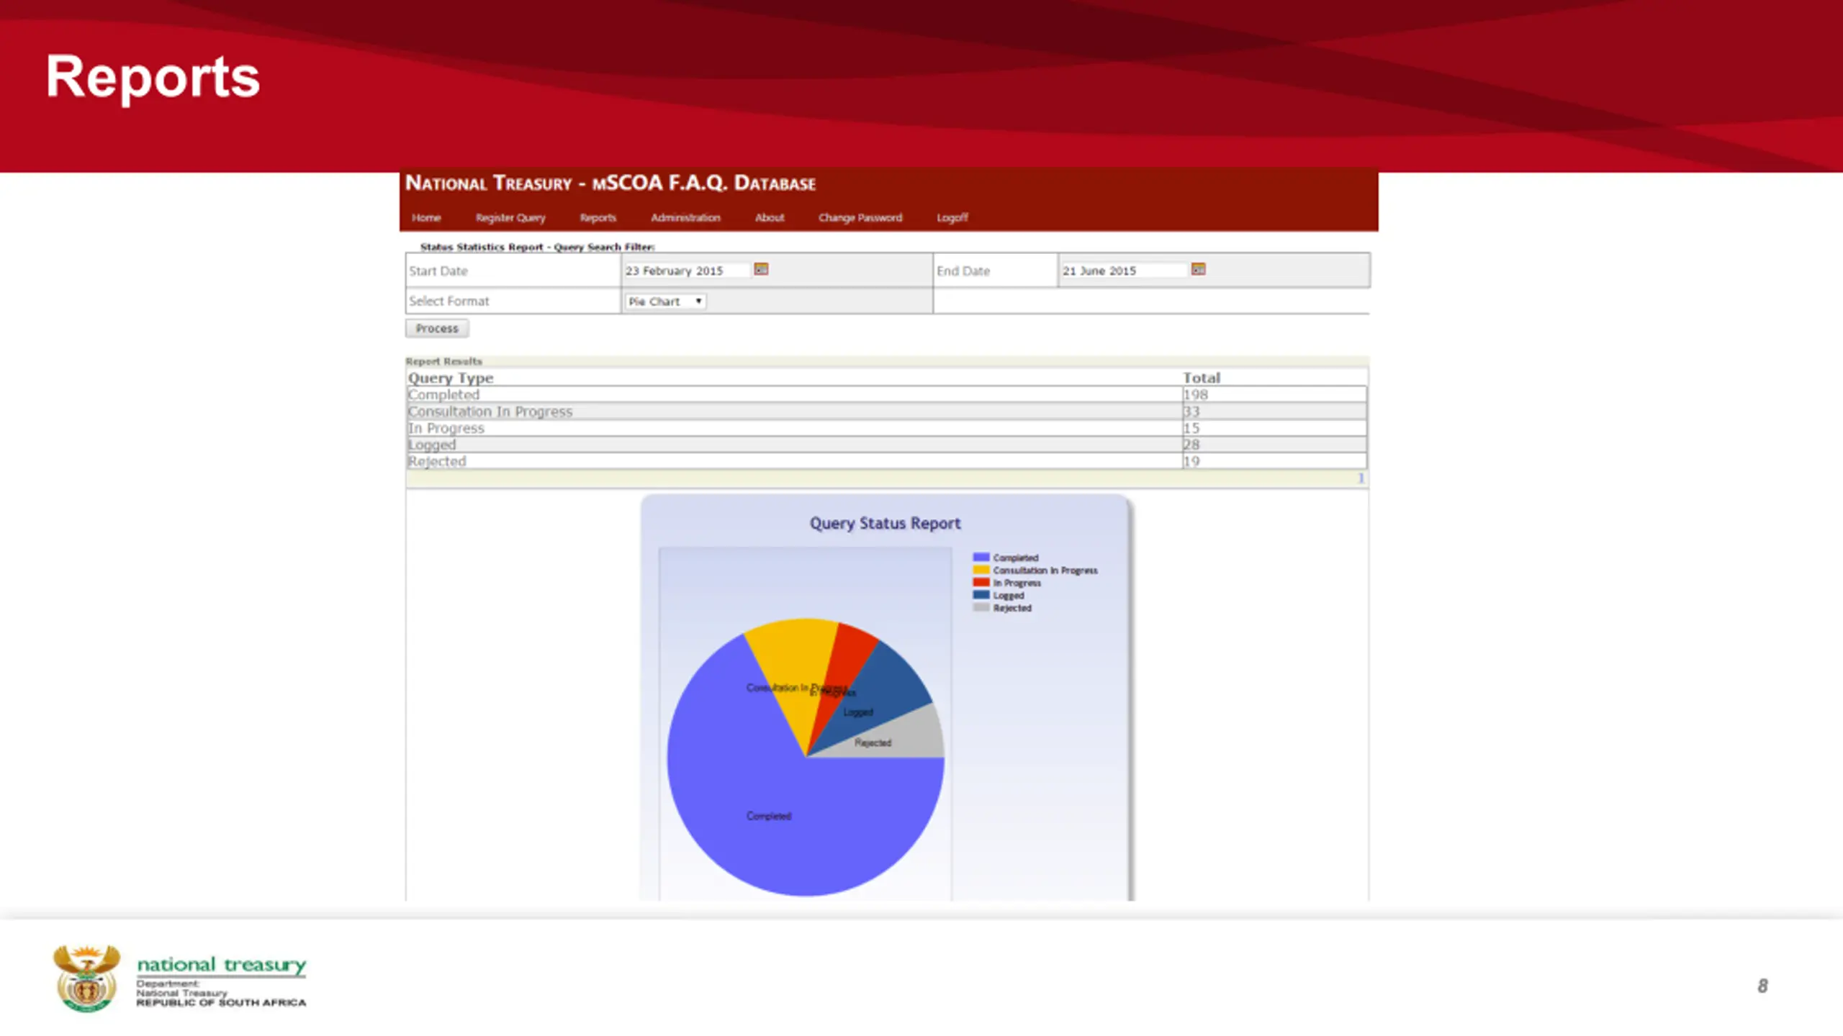The image size is (1843, 1036).
Task: Open the Home menu item
Action: [x=426, y=217]
